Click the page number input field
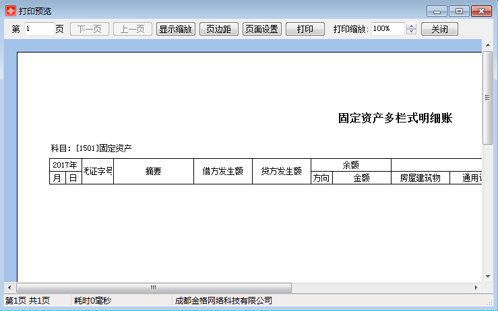The image size is (498, 311). tap(39, 29)
